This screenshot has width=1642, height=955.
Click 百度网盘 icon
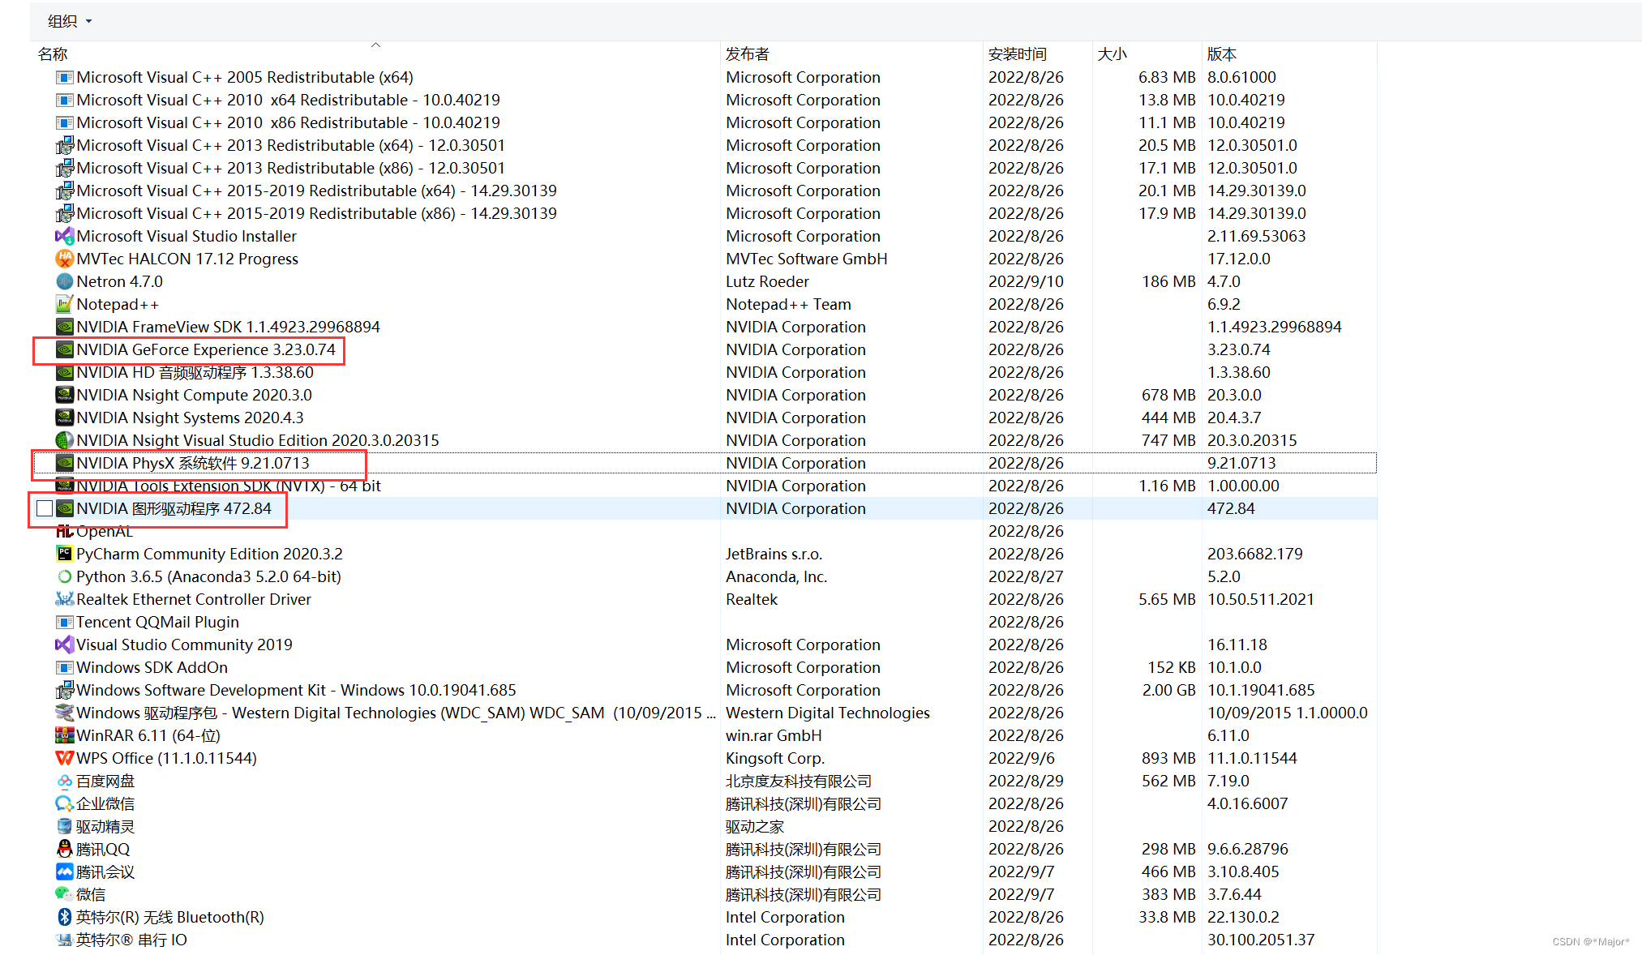(64, 781)
